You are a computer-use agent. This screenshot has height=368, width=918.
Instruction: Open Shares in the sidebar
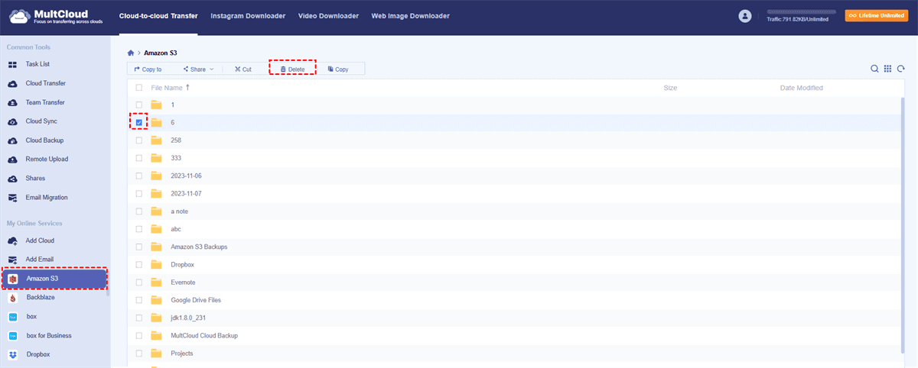(x=35, y=179)
